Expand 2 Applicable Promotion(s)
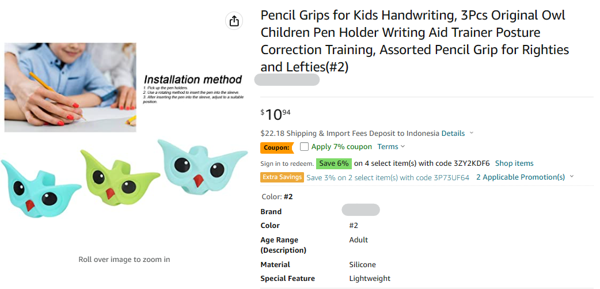This screenshot has width=600, height=289. (x=525, y=177)
